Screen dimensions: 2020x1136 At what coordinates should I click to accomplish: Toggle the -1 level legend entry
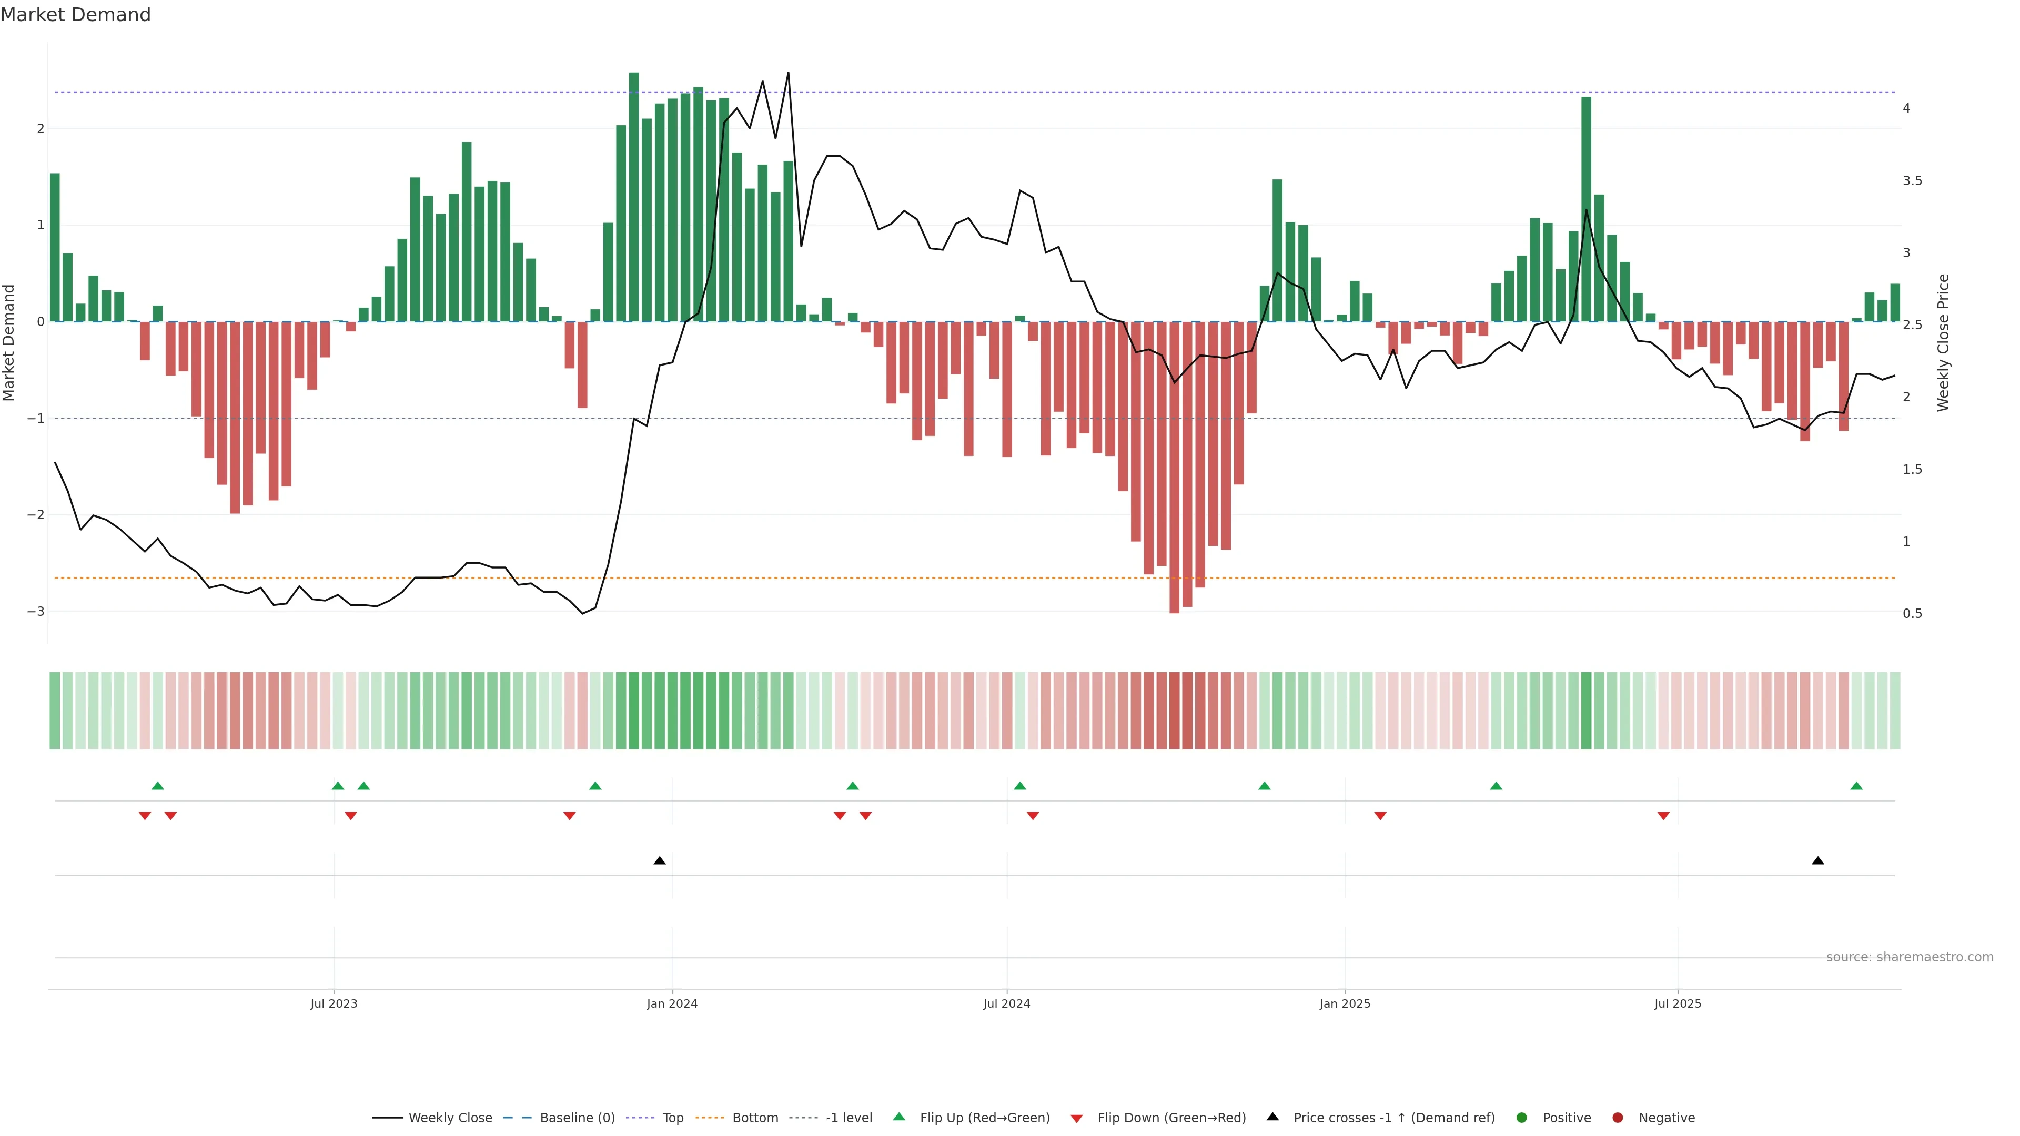coord(849,1117)
